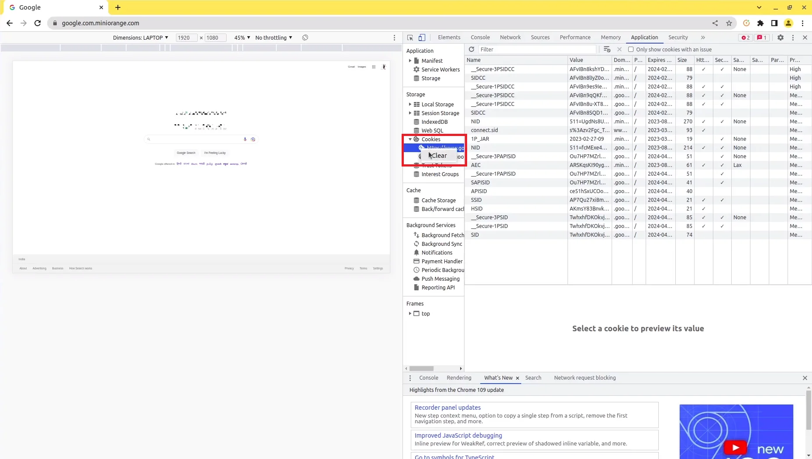
Task: Bookmark the page with the star toggle
Action: 729,23
